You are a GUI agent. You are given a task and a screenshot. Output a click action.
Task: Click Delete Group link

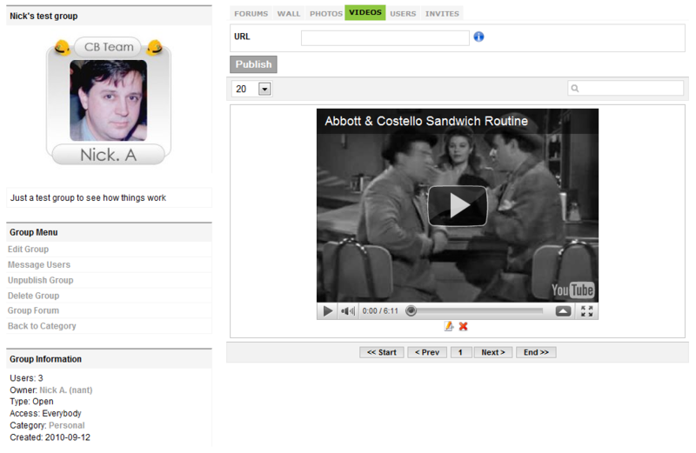pos(33,296)
